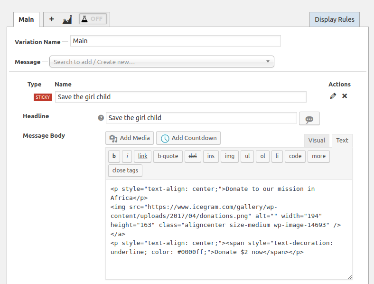Click the close tags button
The image size is (374, 284).
point(125,170)
